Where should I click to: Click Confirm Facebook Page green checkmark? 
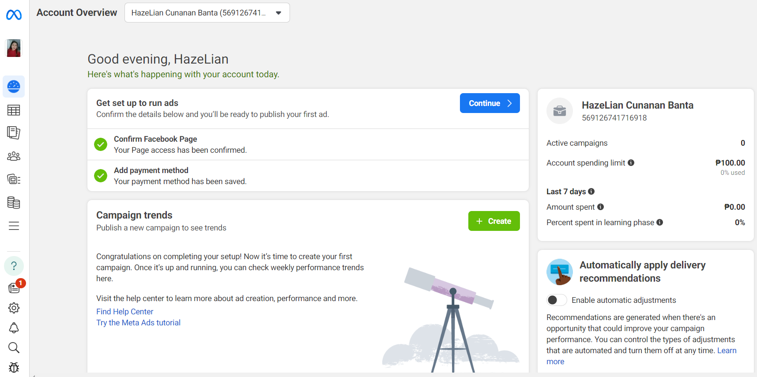[101, 144]
